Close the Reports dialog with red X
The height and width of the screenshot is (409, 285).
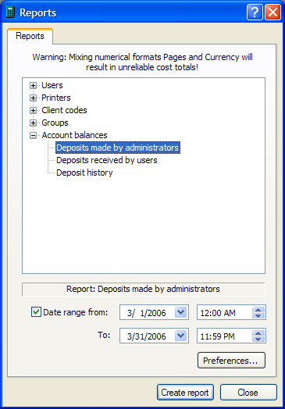click(273, 12)
